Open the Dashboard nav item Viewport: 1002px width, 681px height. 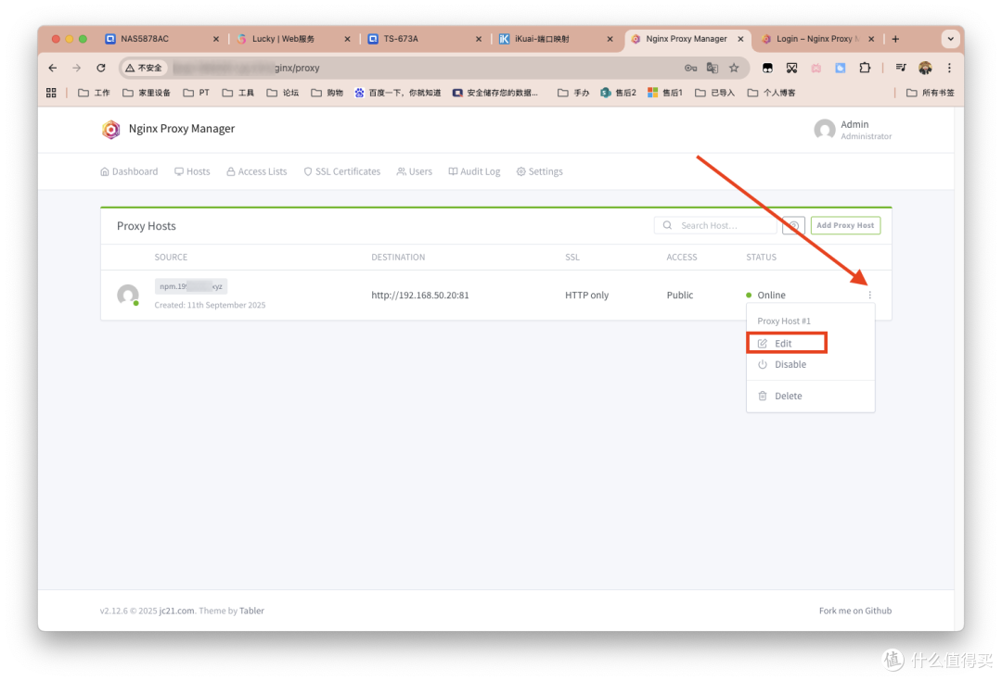click(129, 171)
